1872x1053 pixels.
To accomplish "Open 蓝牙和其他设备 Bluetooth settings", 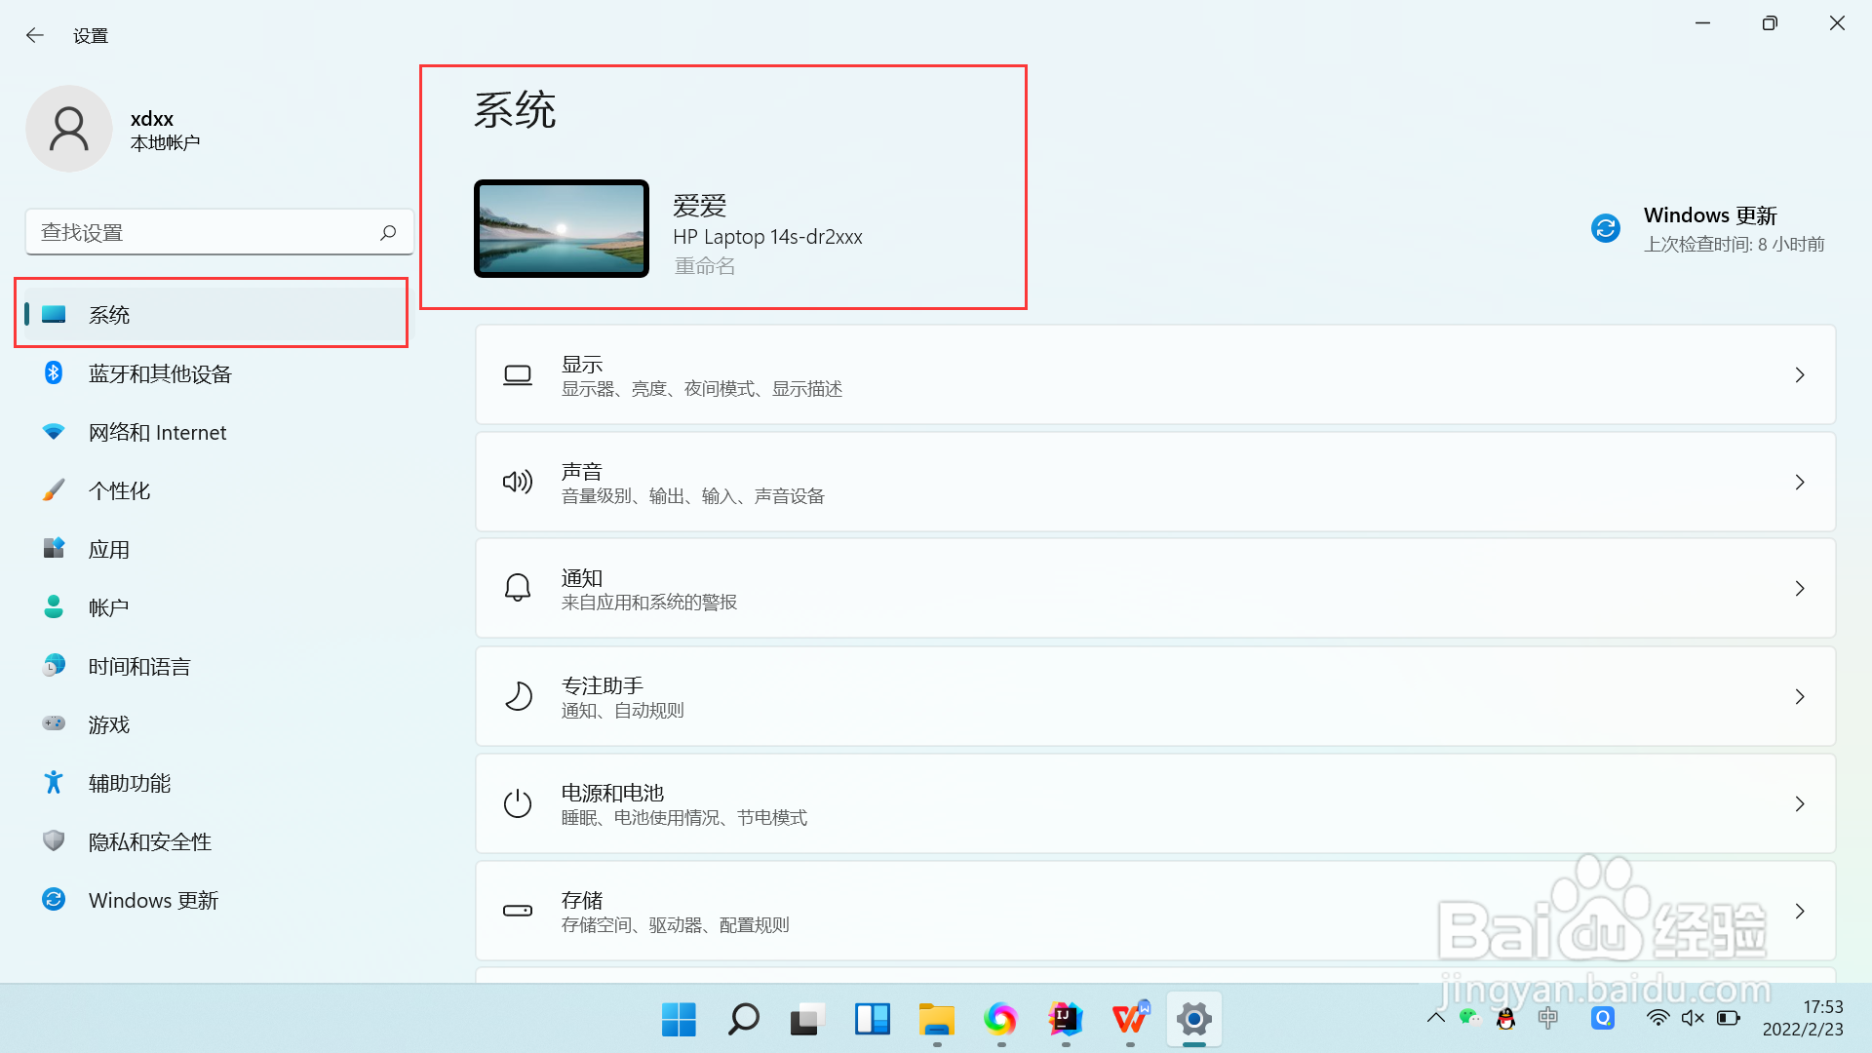I will pos(160,374).
